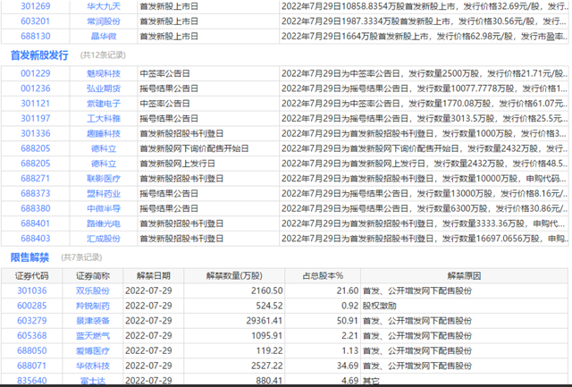
Task: Select 摇号结果公告日 in the 中微半导 row
Action: coord(169,208)
